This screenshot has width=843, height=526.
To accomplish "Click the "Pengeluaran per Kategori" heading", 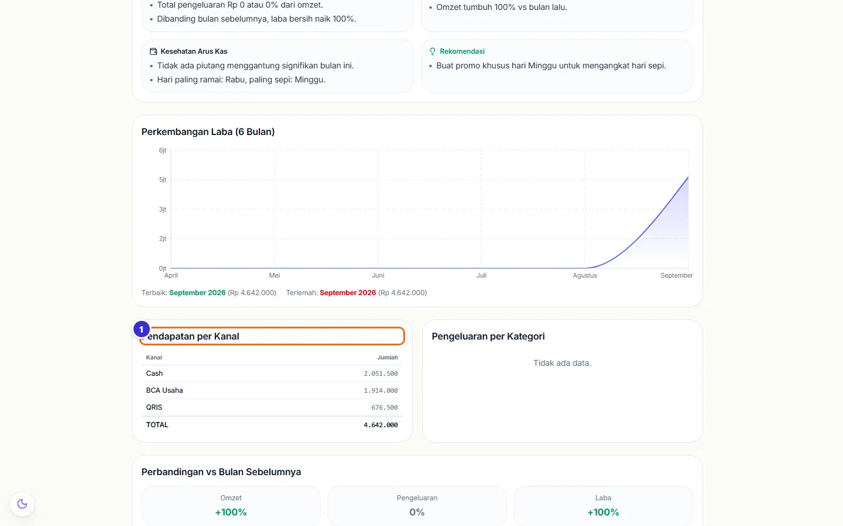I will pyautogui.click(x=488, y=337).
